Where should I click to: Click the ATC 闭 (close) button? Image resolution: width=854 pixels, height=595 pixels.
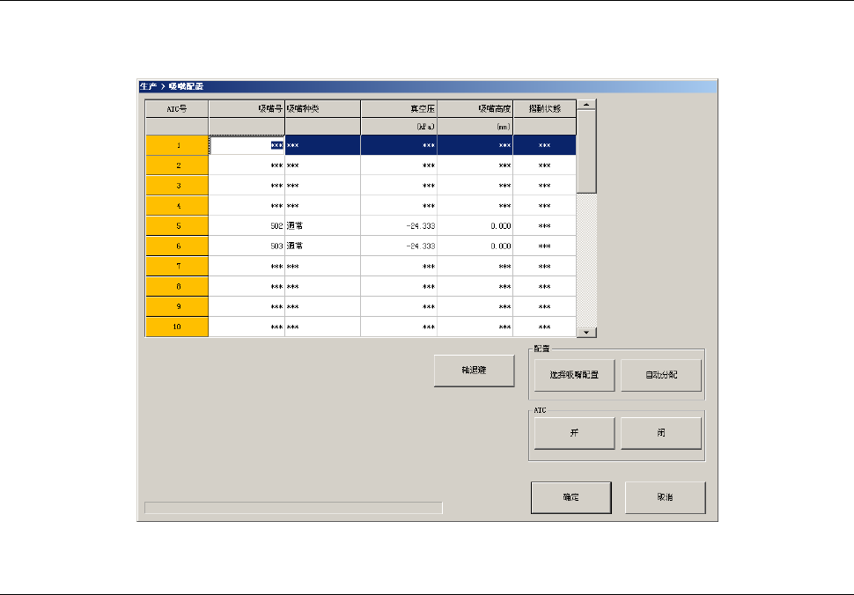click(x=660, y=433)
